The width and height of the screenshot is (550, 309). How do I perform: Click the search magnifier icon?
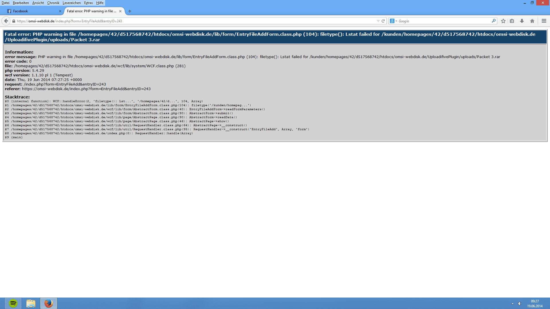pyautogui.click(x=494, y=21)
